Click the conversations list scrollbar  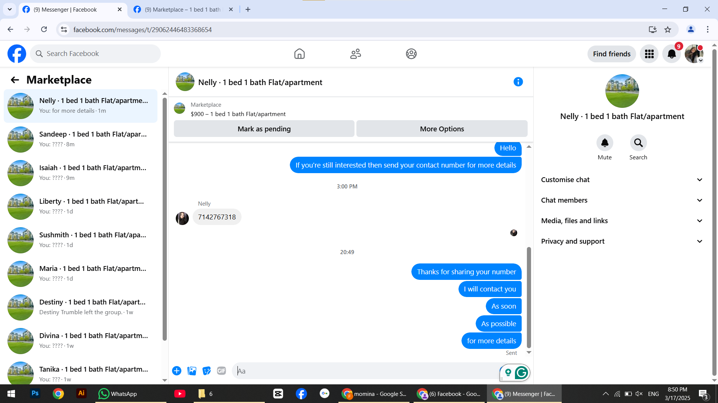(165, 219)
